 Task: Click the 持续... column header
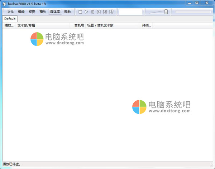(146, 25)
